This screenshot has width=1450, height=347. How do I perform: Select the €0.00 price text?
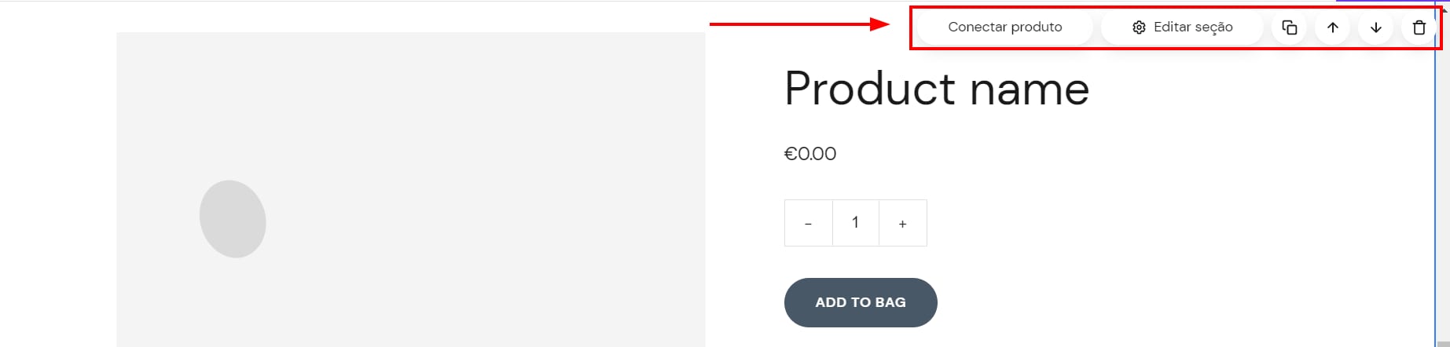(809, 154)
